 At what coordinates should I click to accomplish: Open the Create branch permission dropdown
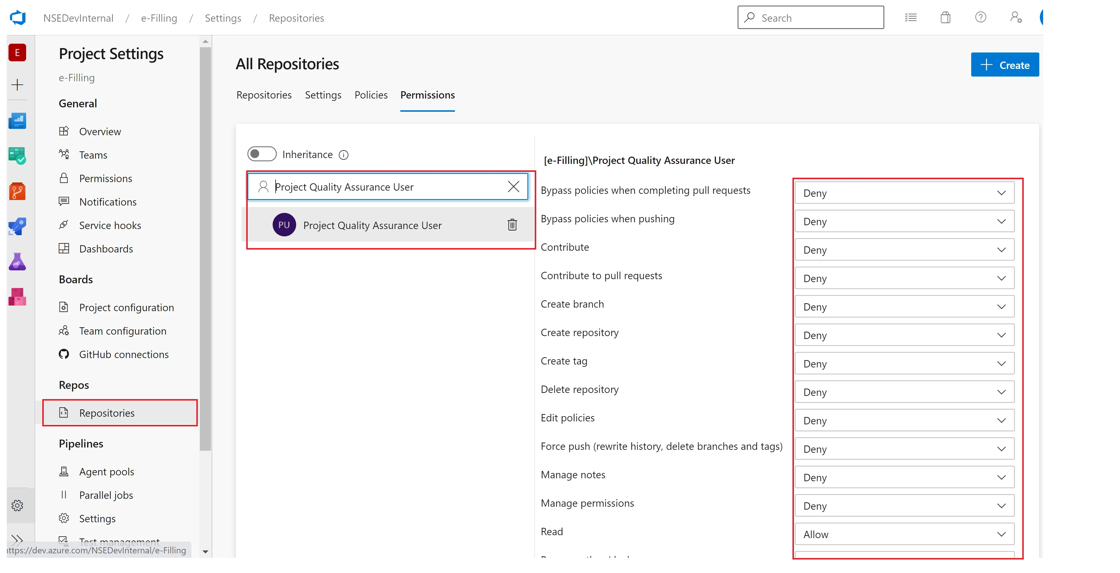click(x=904, y=307)
